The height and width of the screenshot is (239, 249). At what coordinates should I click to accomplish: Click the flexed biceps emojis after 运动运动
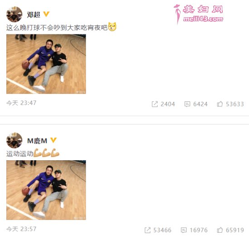coord(46,153)
